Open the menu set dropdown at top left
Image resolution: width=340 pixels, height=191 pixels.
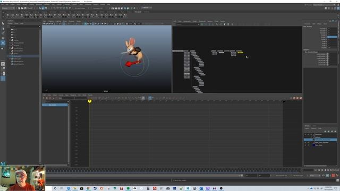8,8
